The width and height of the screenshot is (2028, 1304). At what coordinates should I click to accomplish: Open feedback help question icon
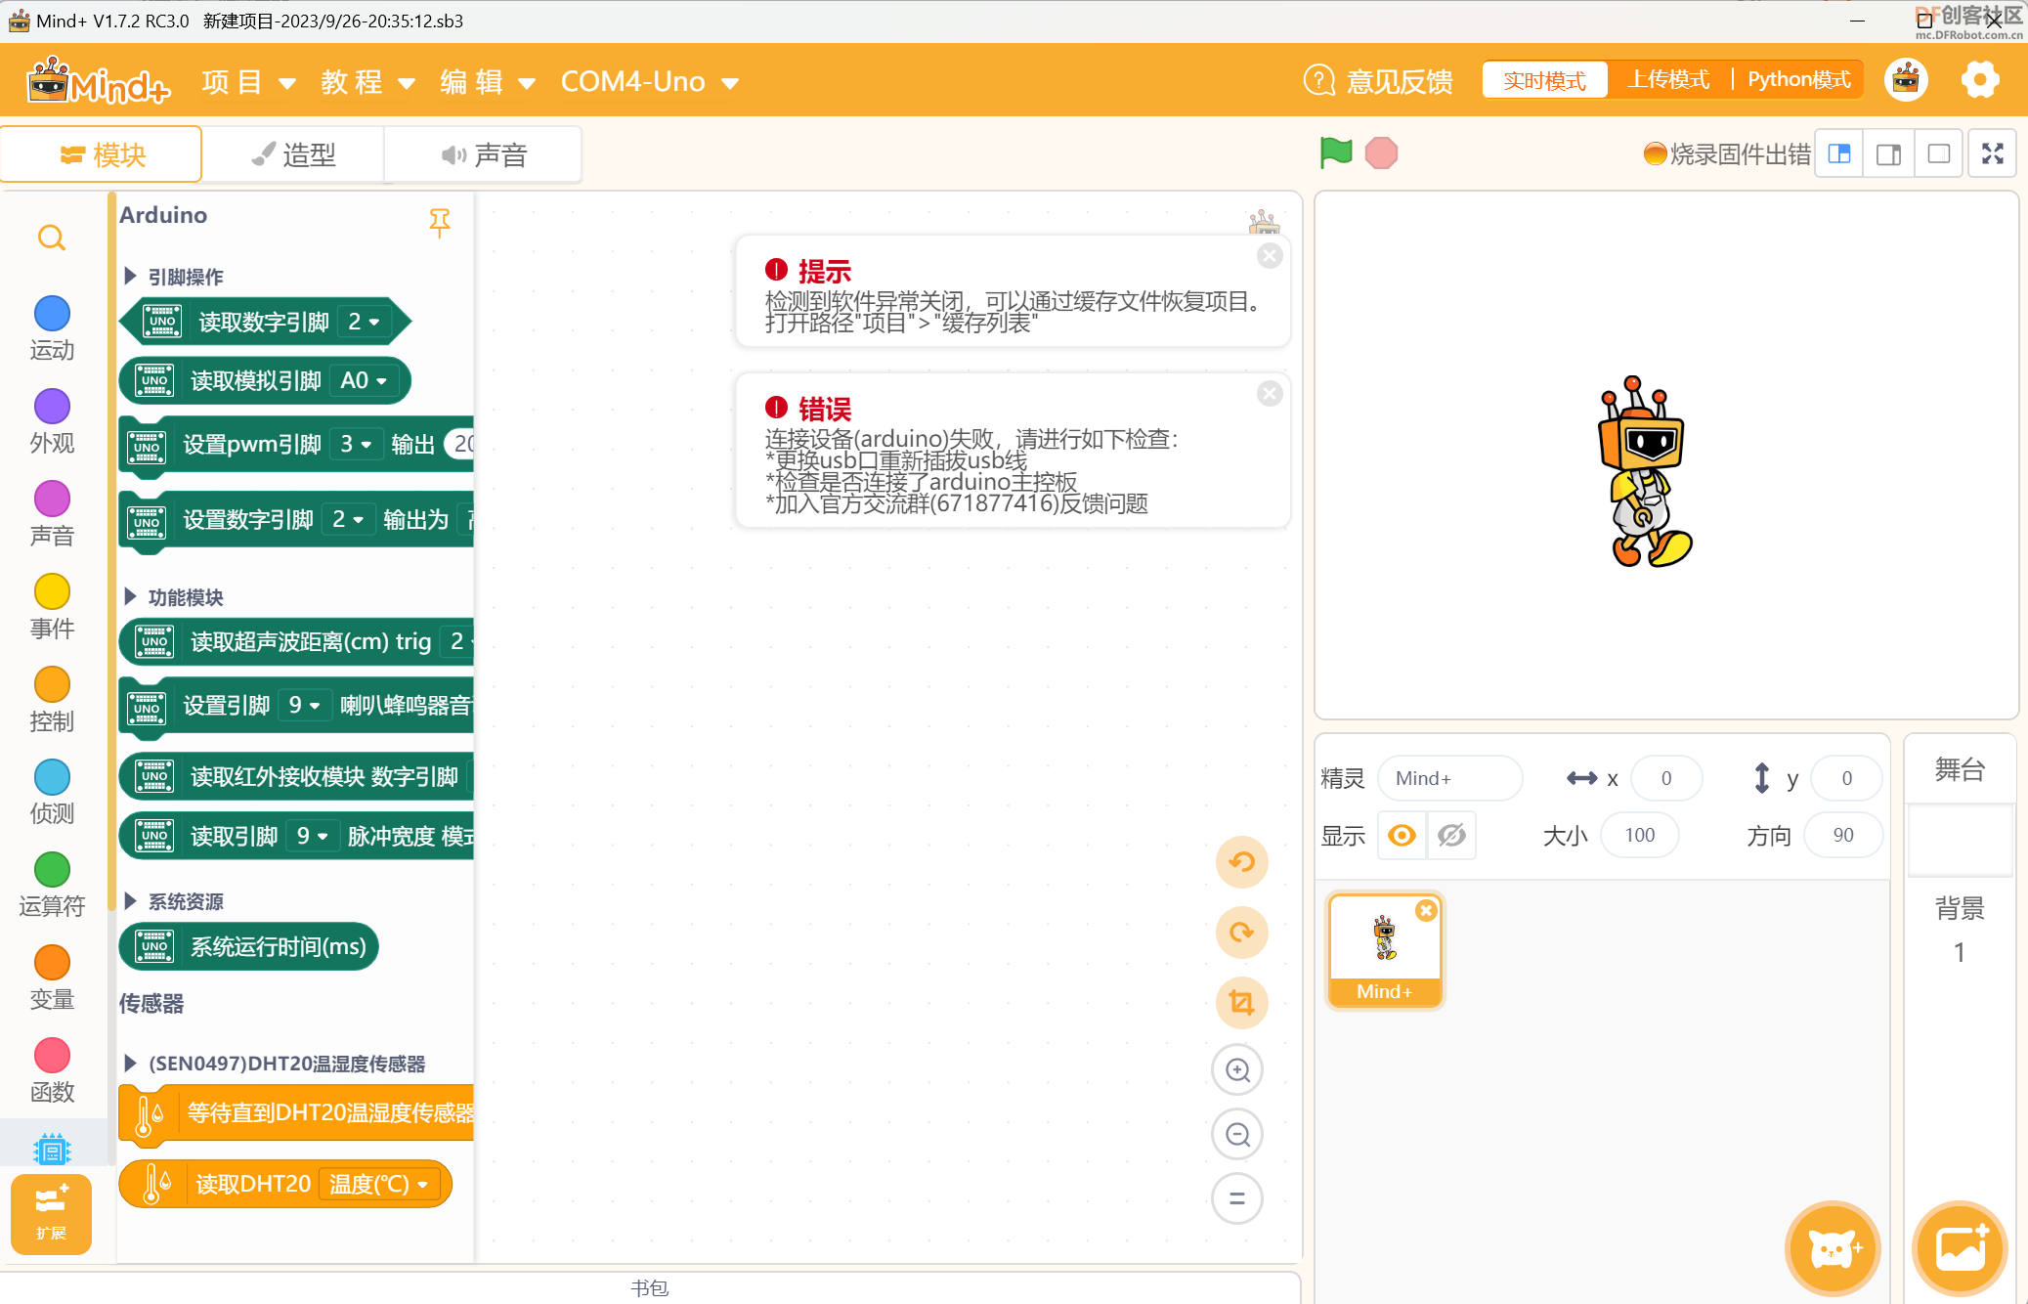point(1318,80)
